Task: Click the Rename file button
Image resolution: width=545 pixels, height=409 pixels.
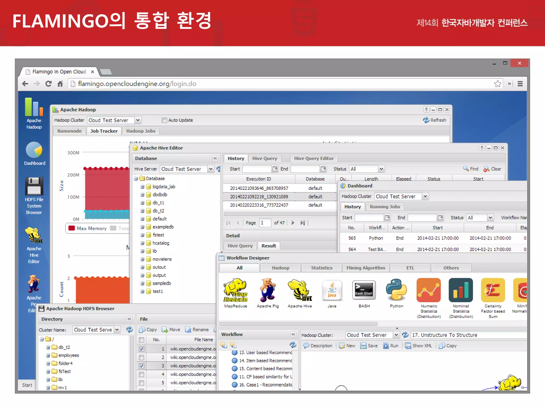Action: 197,330
